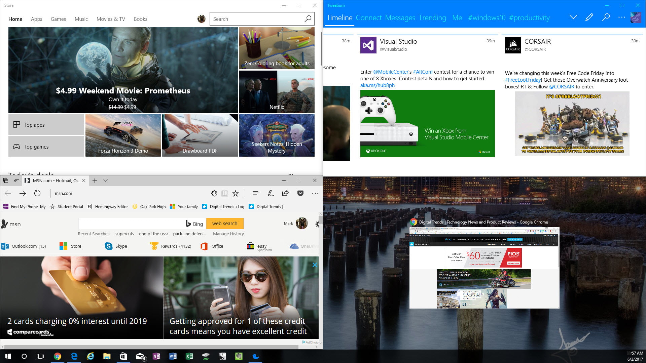Click Edge web note pen icon

tap(270, 193)
